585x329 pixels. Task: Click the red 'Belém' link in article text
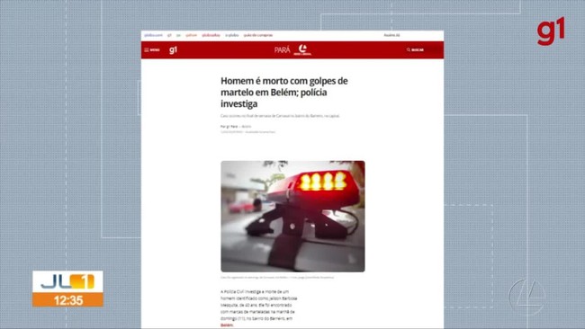[227, 325]
